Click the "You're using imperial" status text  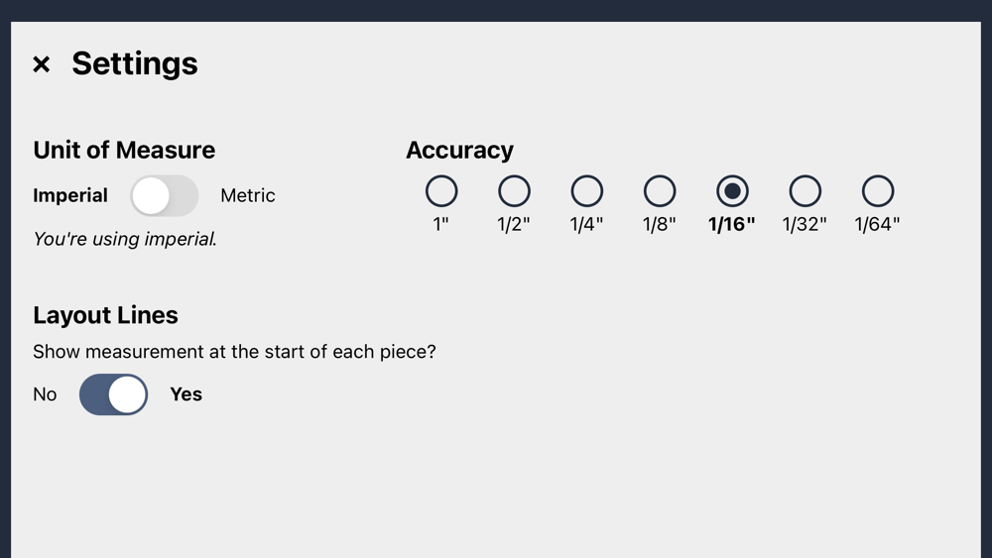125,239
